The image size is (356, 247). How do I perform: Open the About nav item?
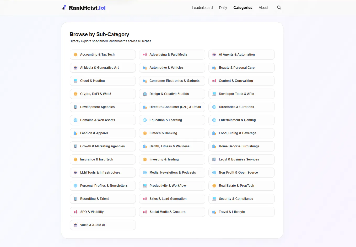click(x=263, y=8)
